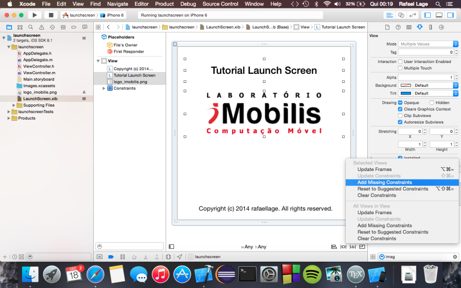
Task: Expand the Constraints tree item
Action: (x=104, y=88)
